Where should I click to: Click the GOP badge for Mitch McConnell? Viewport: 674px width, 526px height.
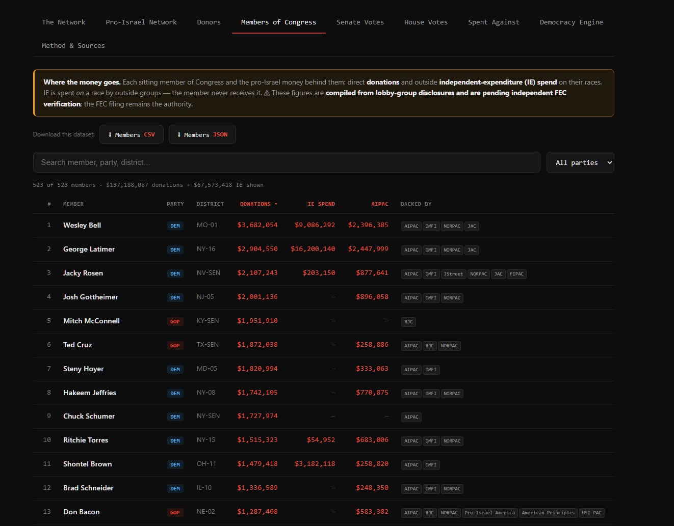175,322
